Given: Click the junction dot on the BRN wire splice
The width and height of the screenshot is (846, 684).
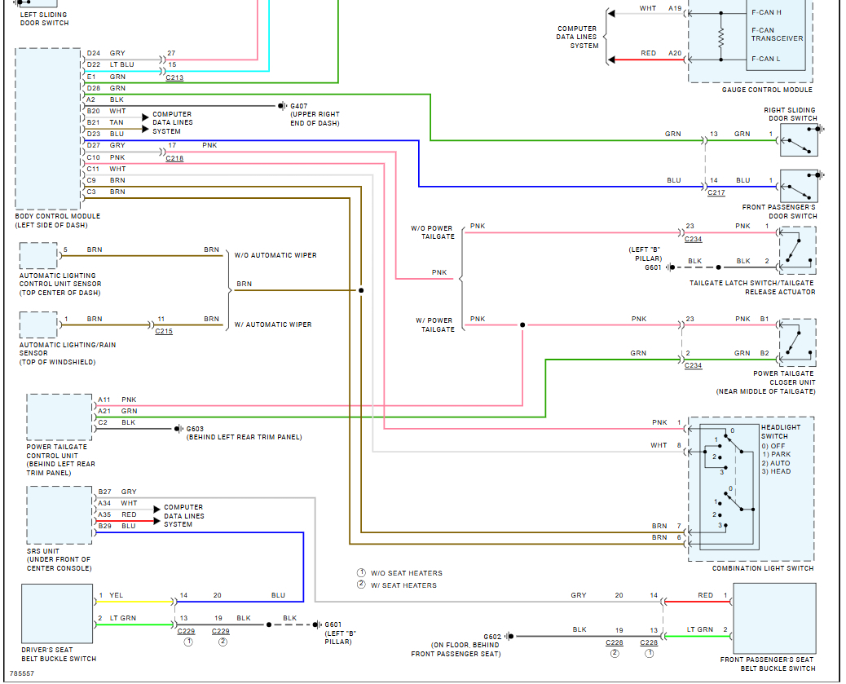Looking at the screenshot, I should [361, 290].
